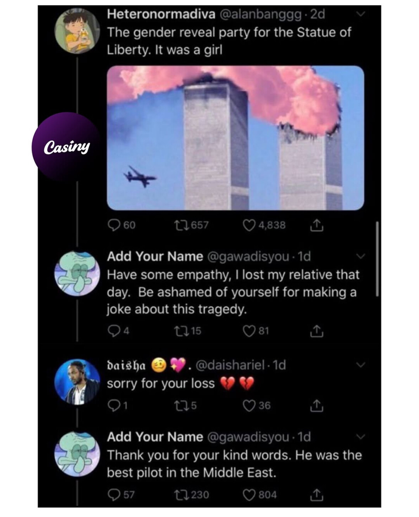The image size is (419, 517).
Task: Open comments on the reply with 57 comments
Action: point(121,495)
